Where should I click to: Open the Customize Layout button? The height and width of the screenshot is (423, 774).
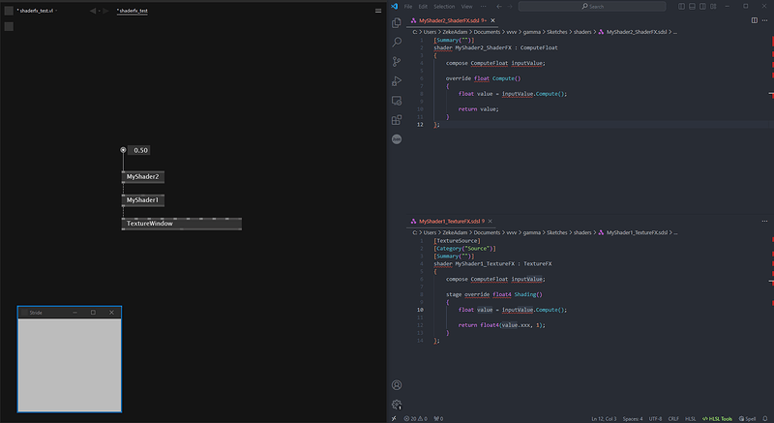tap(713, 7)
